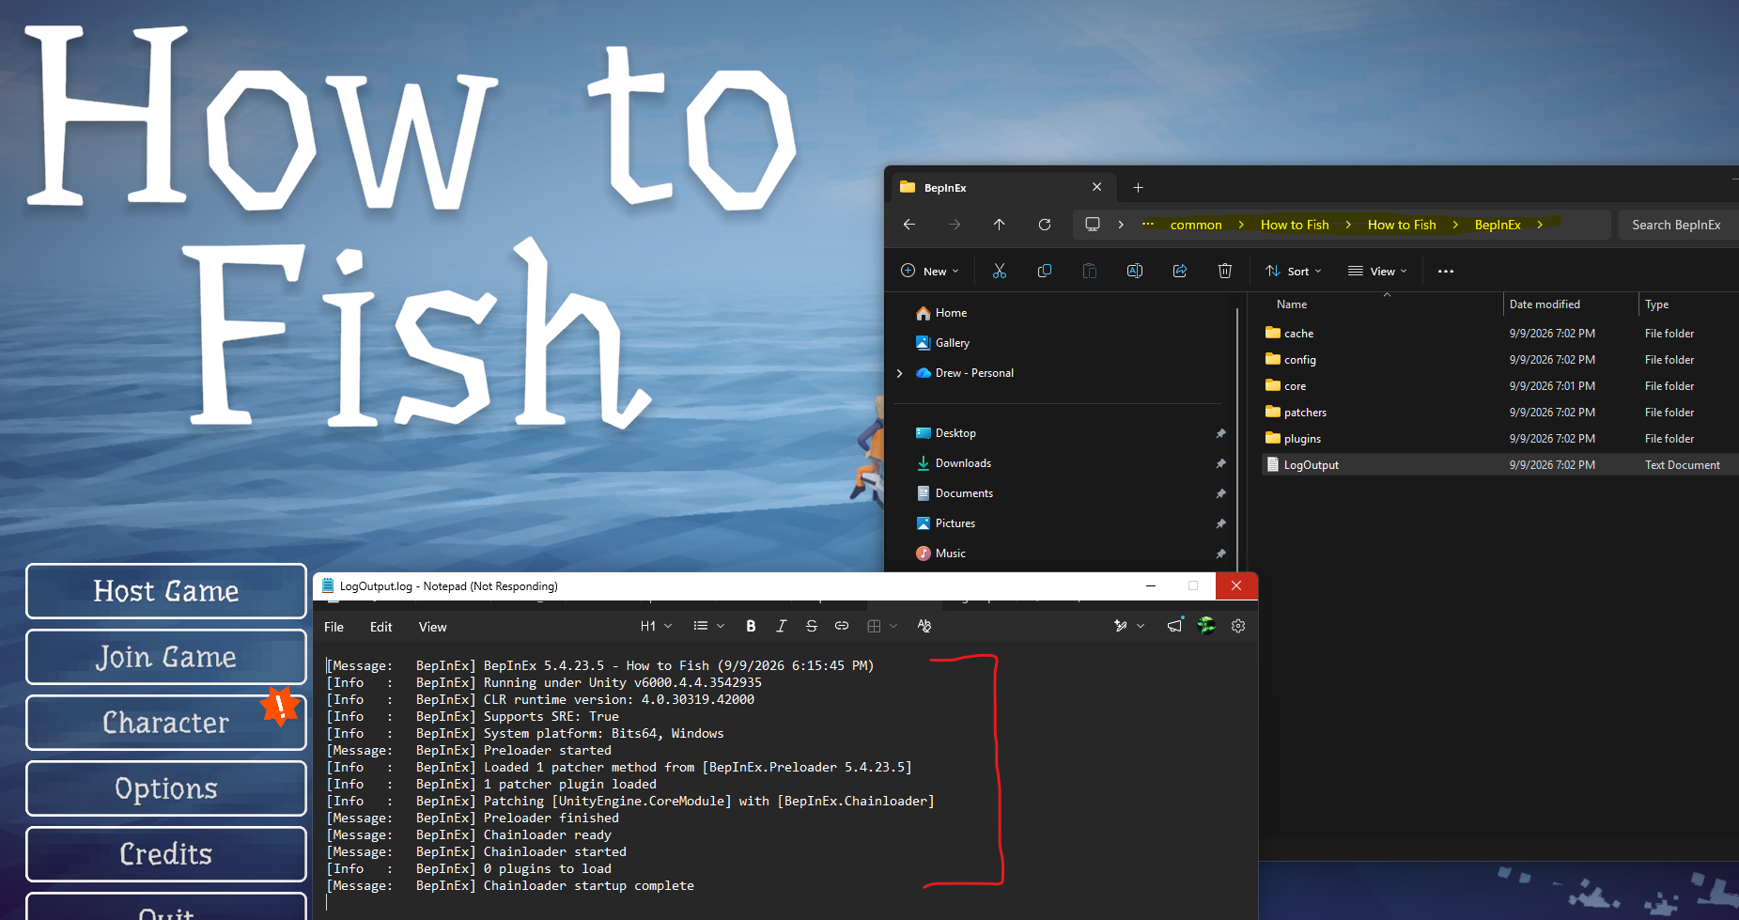Toggle Italic formatting in Notepad
The image size is (1739, 920).
pyautogui.click(x=781, y=626)
